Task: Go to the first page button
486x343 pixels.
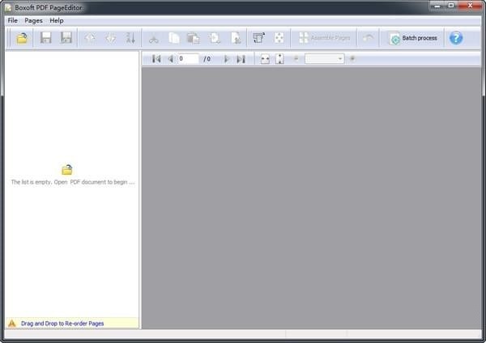Action: click(x=156, y=58)
